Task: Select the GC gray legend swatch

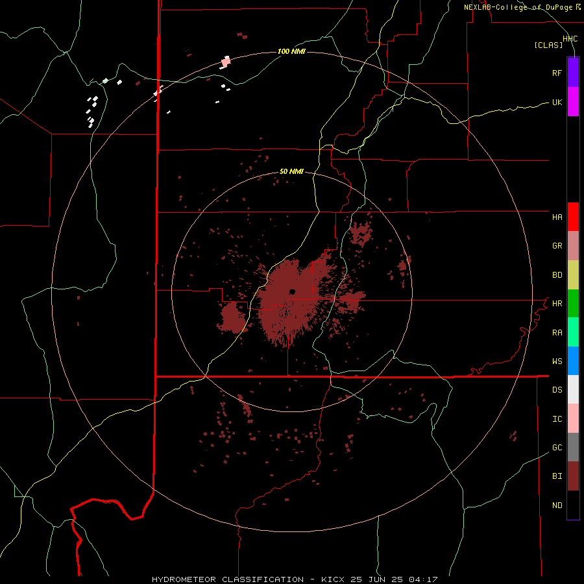Action: pyautogui.click(x=573, y=447)
